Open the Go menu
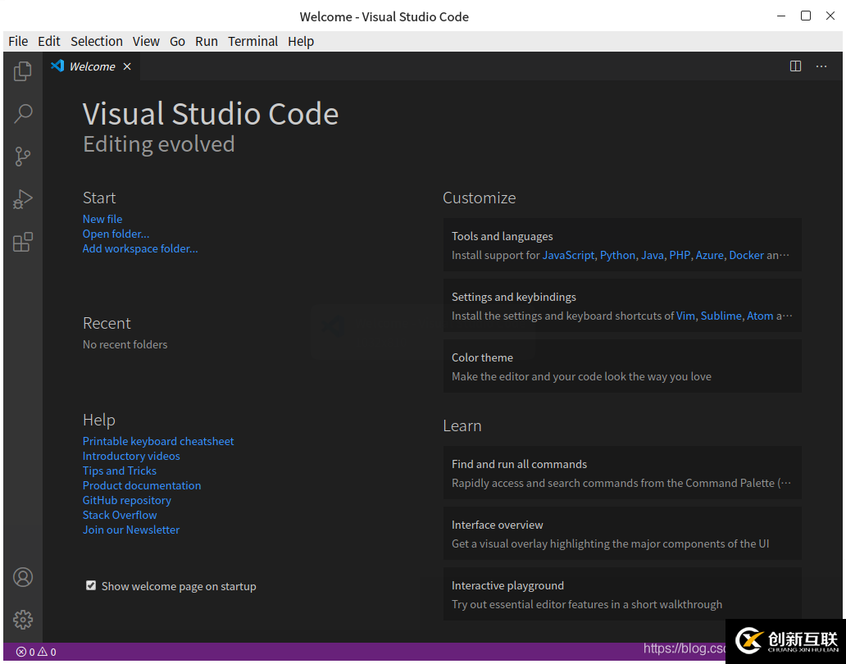 (x=178, y=42)
